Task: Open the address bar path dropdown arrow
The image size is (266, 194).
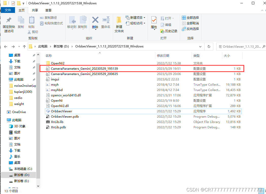Action: click(x=200, y=46)
